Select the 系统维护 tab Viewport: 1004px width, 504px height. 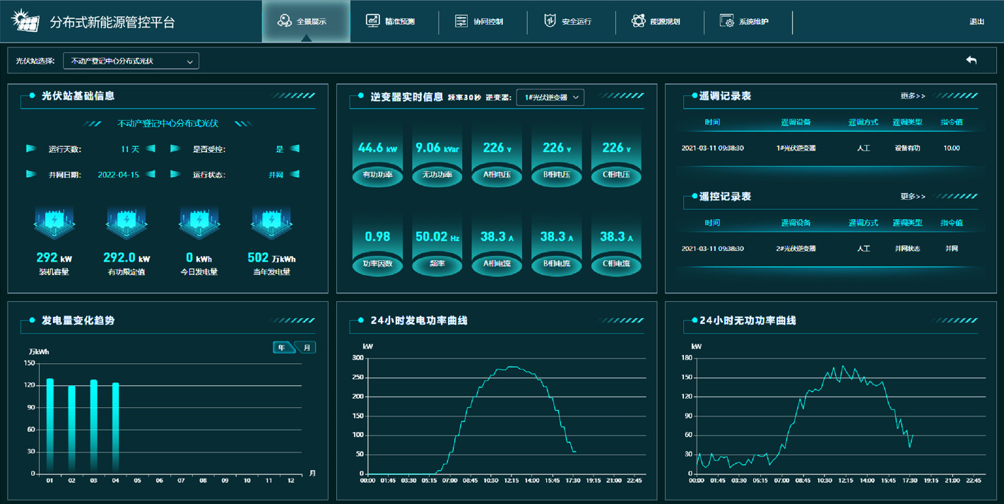(745, 21)
